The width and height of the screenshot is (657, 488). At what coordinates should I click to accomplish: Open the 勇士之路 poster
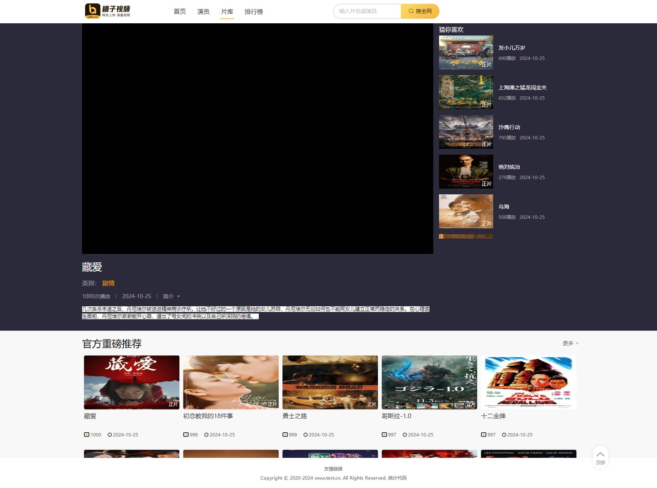point(330,383)
